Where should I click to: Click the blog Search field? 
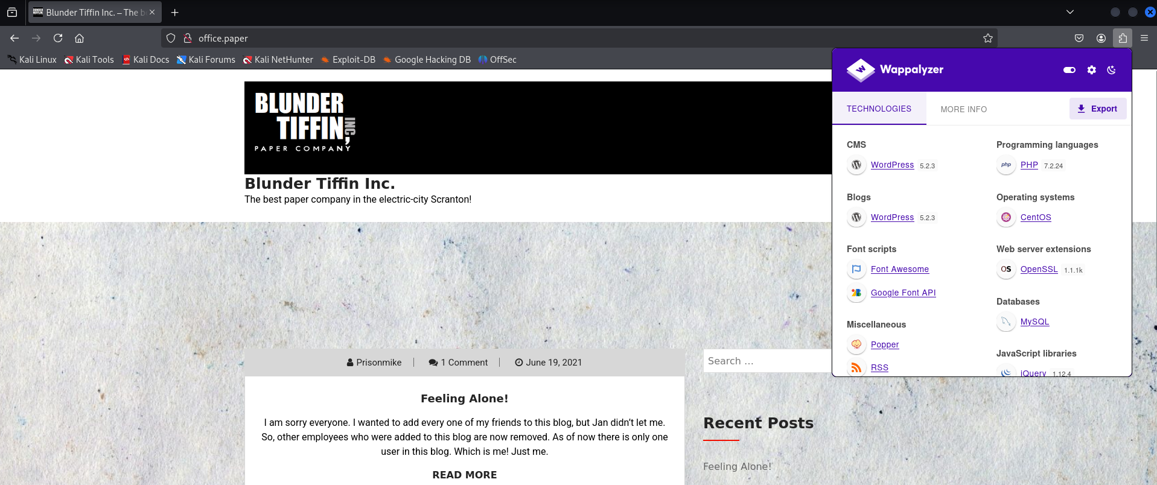pos(767,361)
